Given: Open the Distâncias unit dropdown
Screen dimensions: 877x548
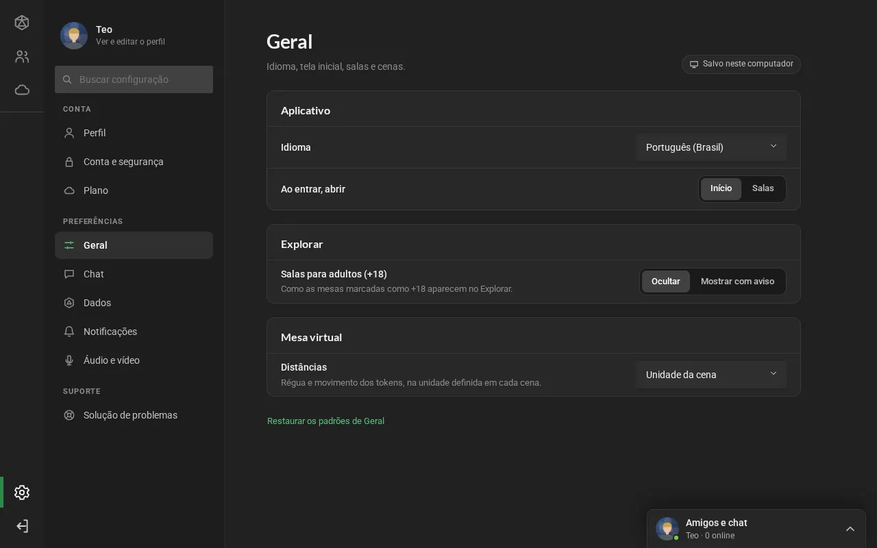Looking at the screenshot, I should coord(711,375).
